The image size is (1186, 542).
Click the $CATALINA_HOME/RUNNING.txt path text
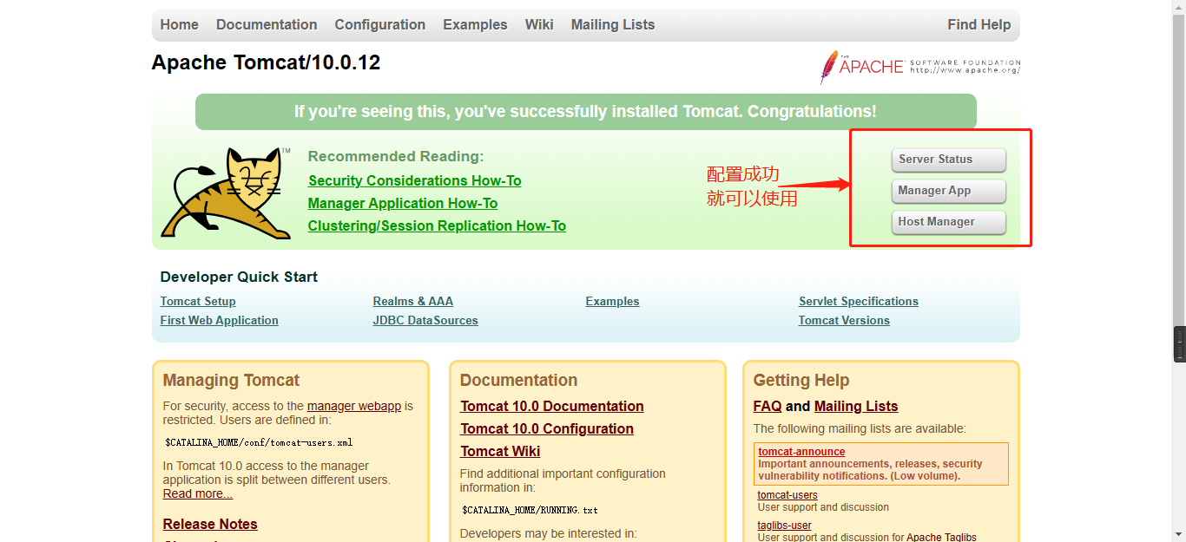pyautogui.click(x=530, y=510)
